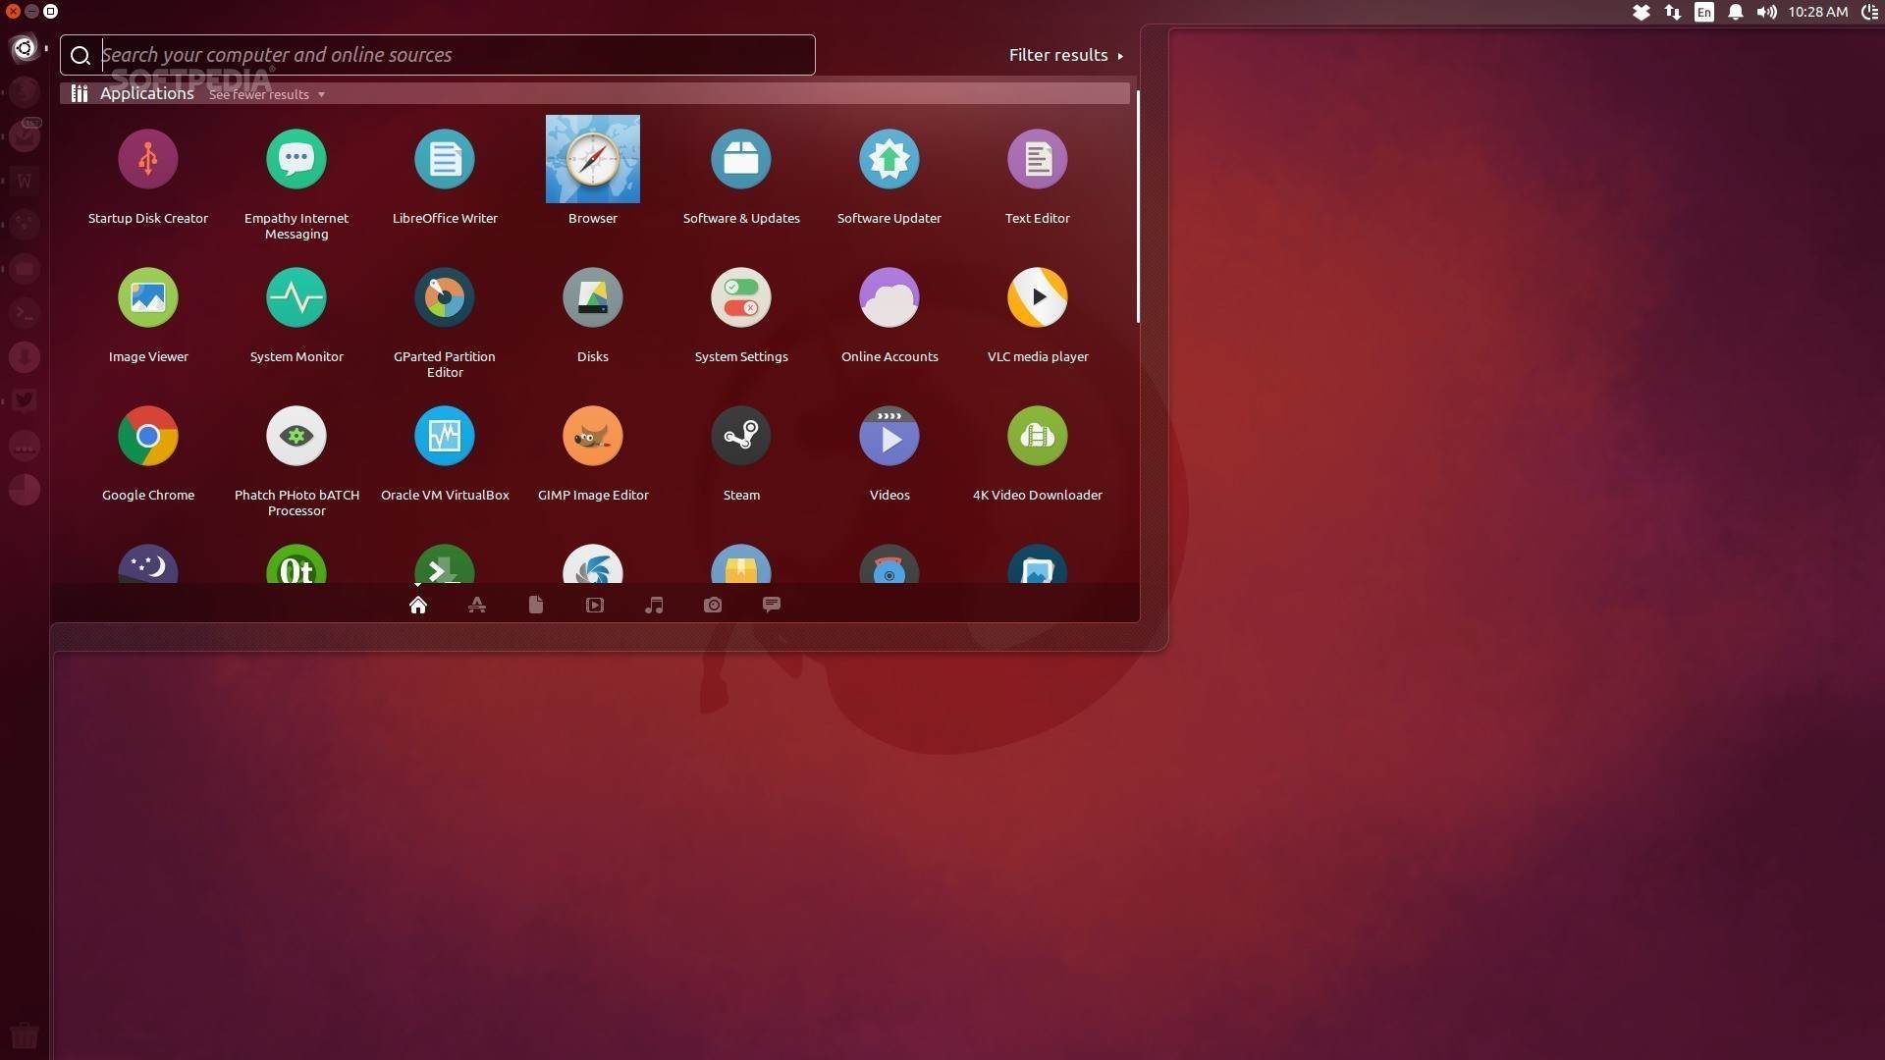Launch GIMP Image Editor
1885x1060 pixels.
593,437
